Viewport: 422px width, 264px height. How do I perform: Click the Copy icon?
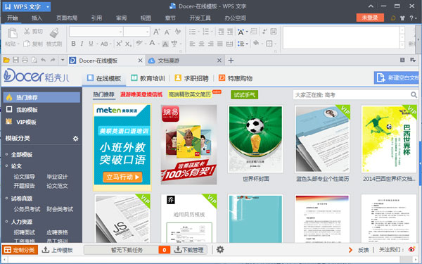pyautogui.click(x=27, y=44)
